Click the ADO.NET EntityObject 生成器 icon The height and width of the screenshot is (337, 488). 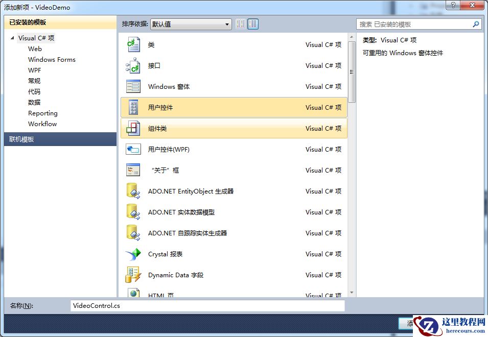click(133, 191)
